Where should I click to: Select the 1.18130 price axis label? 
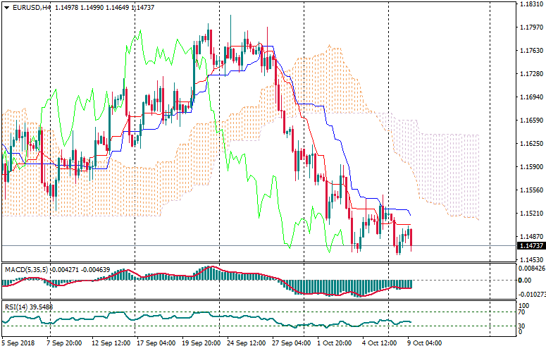[531, 4]
